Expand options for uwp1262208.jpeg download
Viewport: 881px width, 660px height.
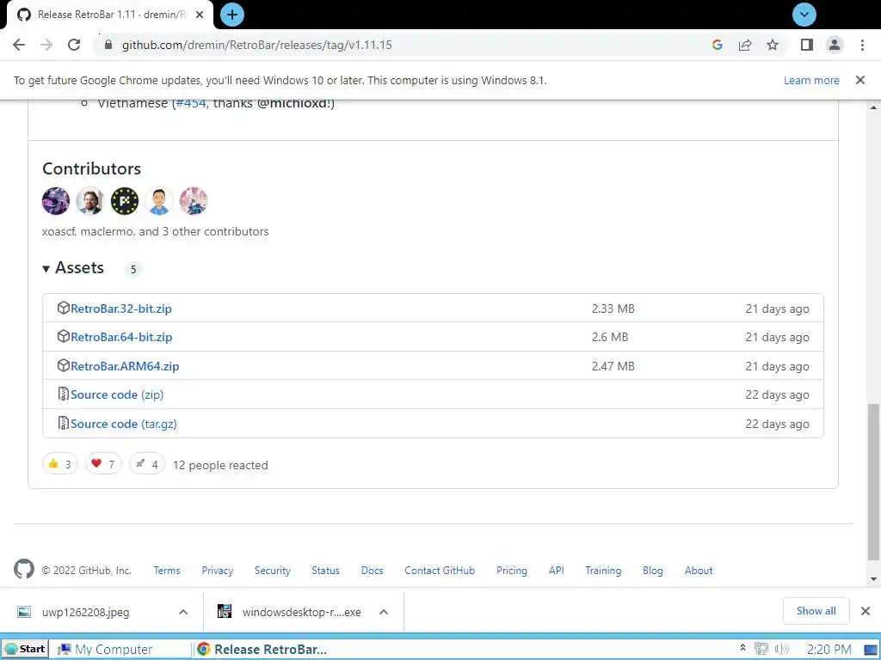183,612
